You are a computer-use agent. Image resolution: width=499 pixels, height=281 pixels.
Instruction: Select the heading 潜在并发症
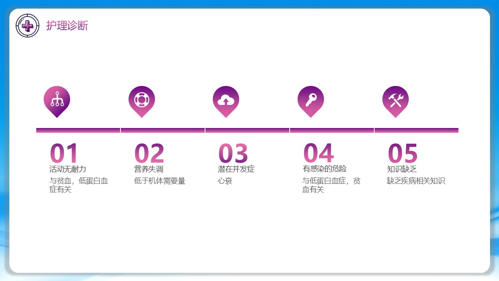coord(236,169)
